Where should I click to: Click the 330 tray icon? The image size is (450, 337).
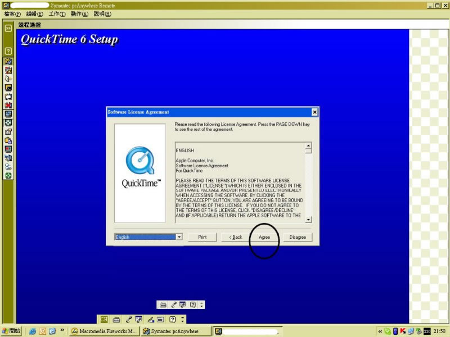pyautogui.click(x=427, y=331)
